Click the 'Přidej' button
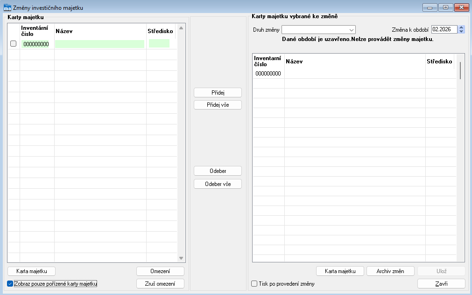The height and width of the screenshot is (295, 472). 218,93
